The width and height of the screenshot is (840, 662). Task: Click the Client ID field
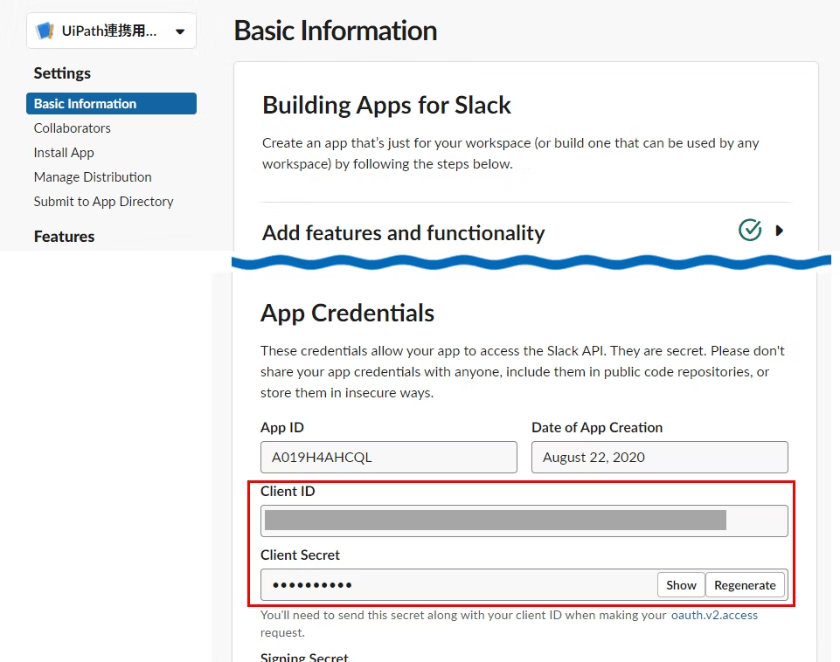pos(524,521)
